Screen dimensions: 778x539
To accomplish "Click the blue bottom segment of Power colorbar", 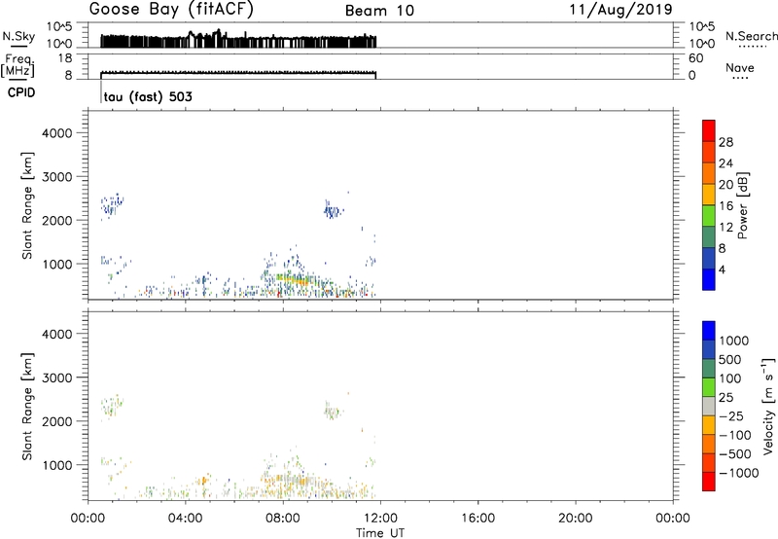I will click(x=709, y=279).
